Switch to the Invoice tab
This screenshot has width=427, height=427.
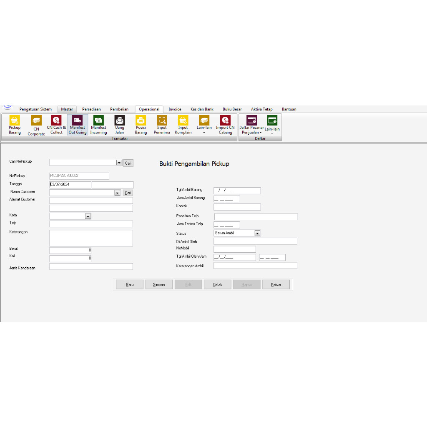pos(175,109)
